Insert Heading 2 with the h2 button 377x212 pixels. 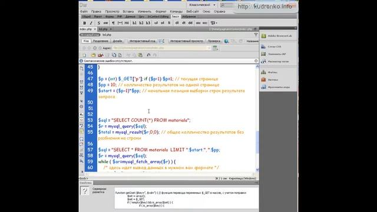141,23
